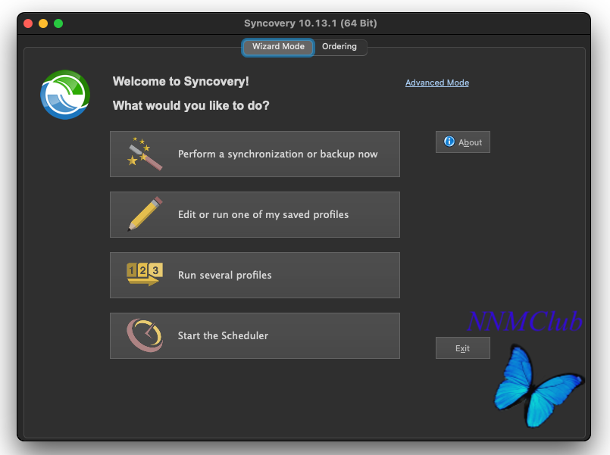The width and height of the screenshot is (610, 455).
Task: Open the Advanced Mode link
Action: tap(437, 83)
